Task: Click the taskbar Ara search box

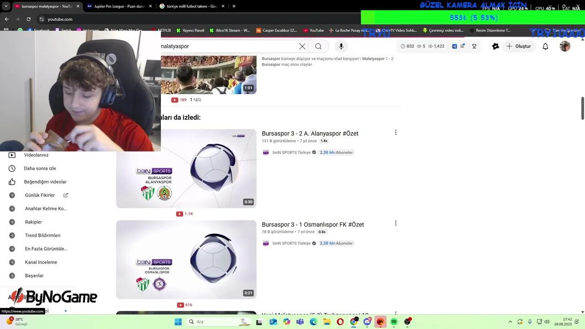Action: click(220, 322)
